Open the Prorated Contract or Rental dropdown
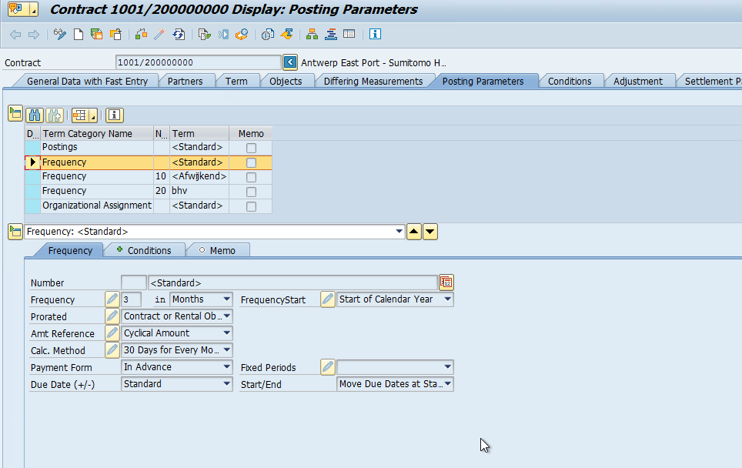Viewport: 742px width, 468px height. pyautogui.click(x=226, y=316)
